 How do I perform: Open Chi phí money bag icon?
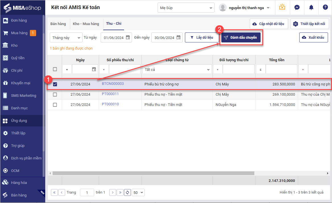5,70
